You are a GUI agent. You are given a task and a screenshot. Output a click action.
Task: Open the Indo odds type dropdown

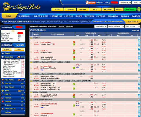[x=136, y=3]
